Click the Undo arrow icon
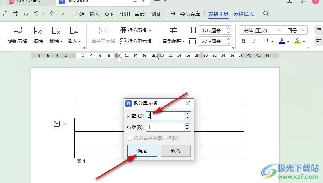 click(36, 14)
